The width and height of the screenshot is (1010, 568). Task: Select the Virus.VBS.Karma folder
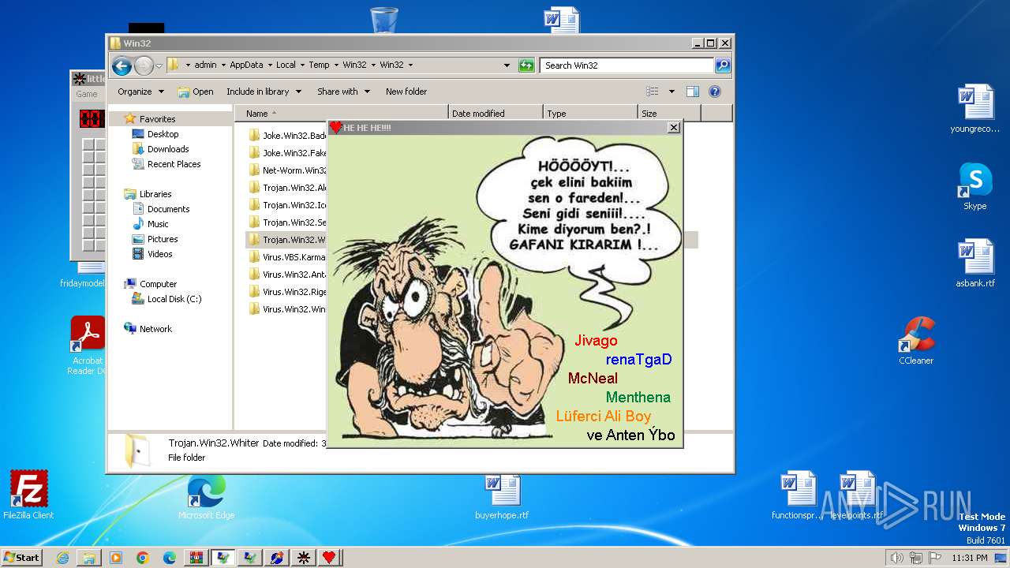pyautogui.click(x=287, y=257)
